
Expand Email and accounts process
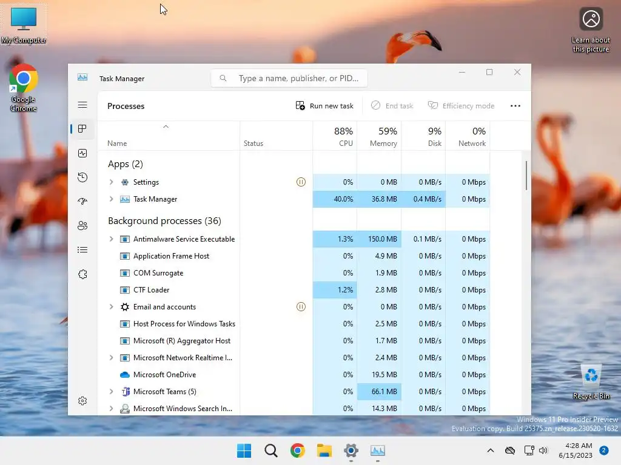point(112,307)
